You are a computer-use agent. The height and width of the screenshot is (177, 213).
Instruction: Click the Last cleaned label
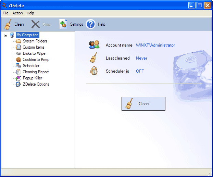click(x=118, y=58)
